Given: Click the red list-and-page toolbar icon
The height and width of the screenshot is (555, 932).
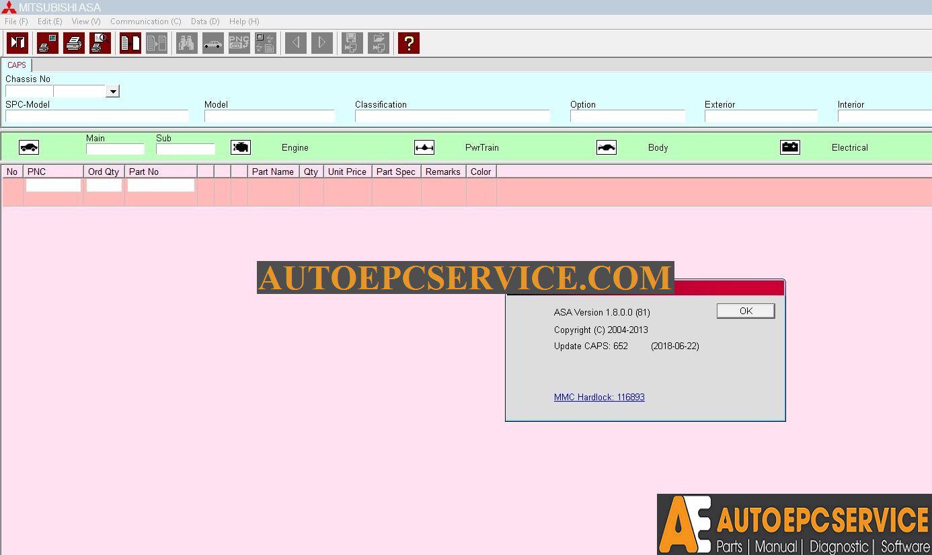Looking at the screenshot, I should [x=130, y=43].
